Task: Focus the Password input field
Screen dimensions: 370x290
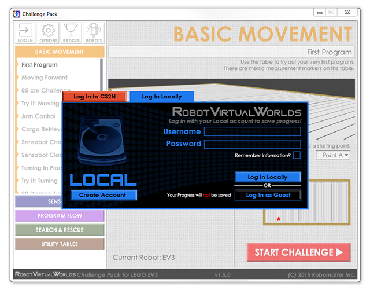Action: pyautogui.click(x=252, y=144)
